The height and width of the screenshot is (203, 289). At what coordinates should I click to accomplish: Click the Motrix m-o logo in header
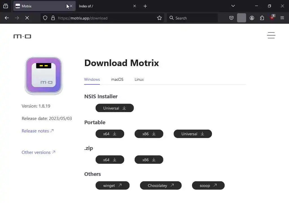coord(22,36)
